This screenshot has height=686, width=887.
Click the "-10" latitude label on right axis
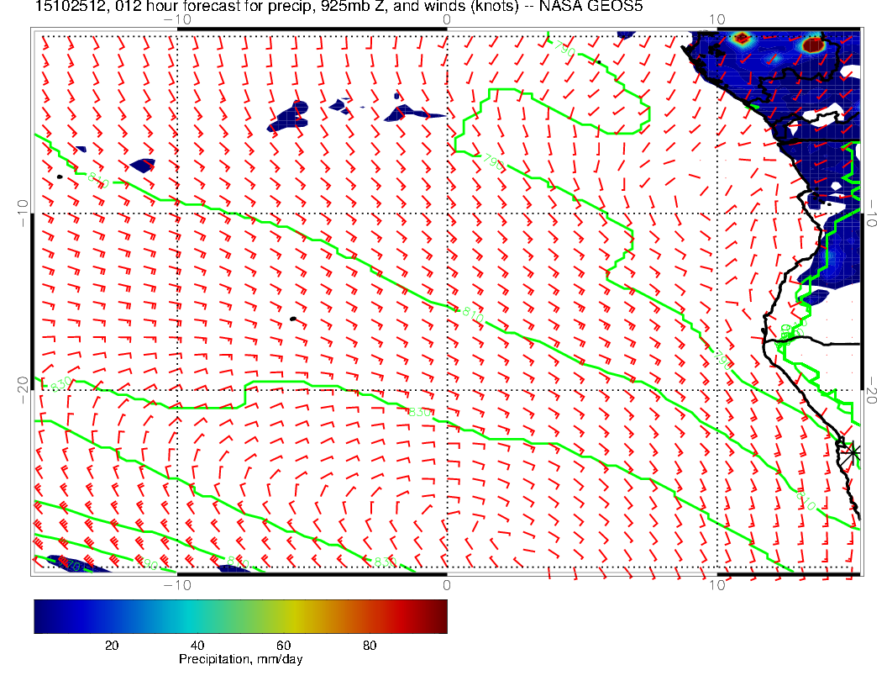click(871, 214)
